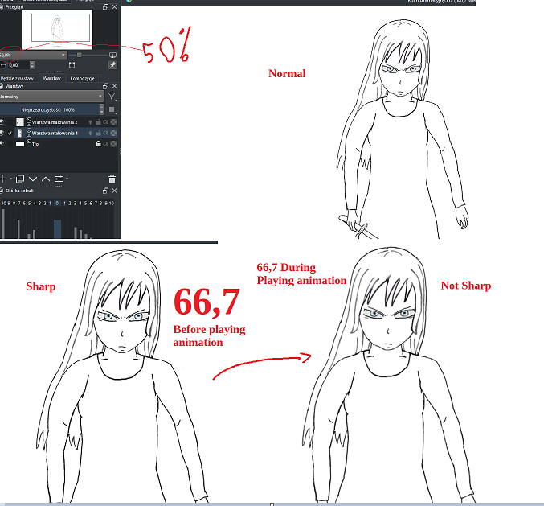The image size is (544, 506).
Task: Add a new layer with plus icon
Action: tap(3, 179)
